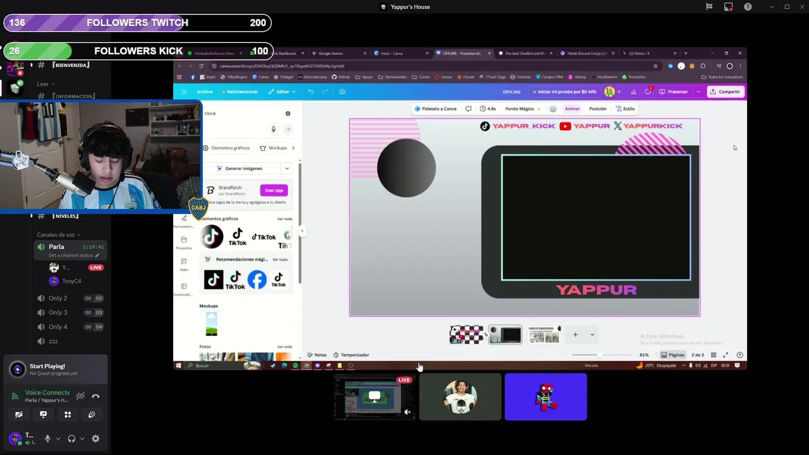Open the Discord soundboard button
Image resolution: width=809 pixels, height=455 pixels.
[x=92, y=415]
